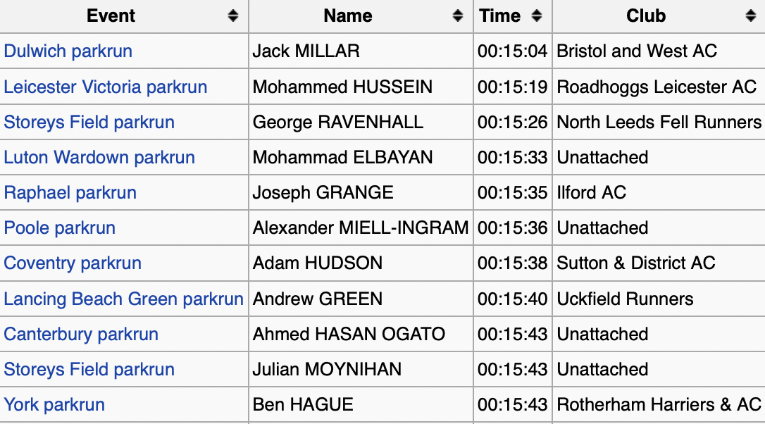Open Storeys Field parkrun link for George RAVENHALL
Viewport: 765px width, 424px height.
point(89,122)
